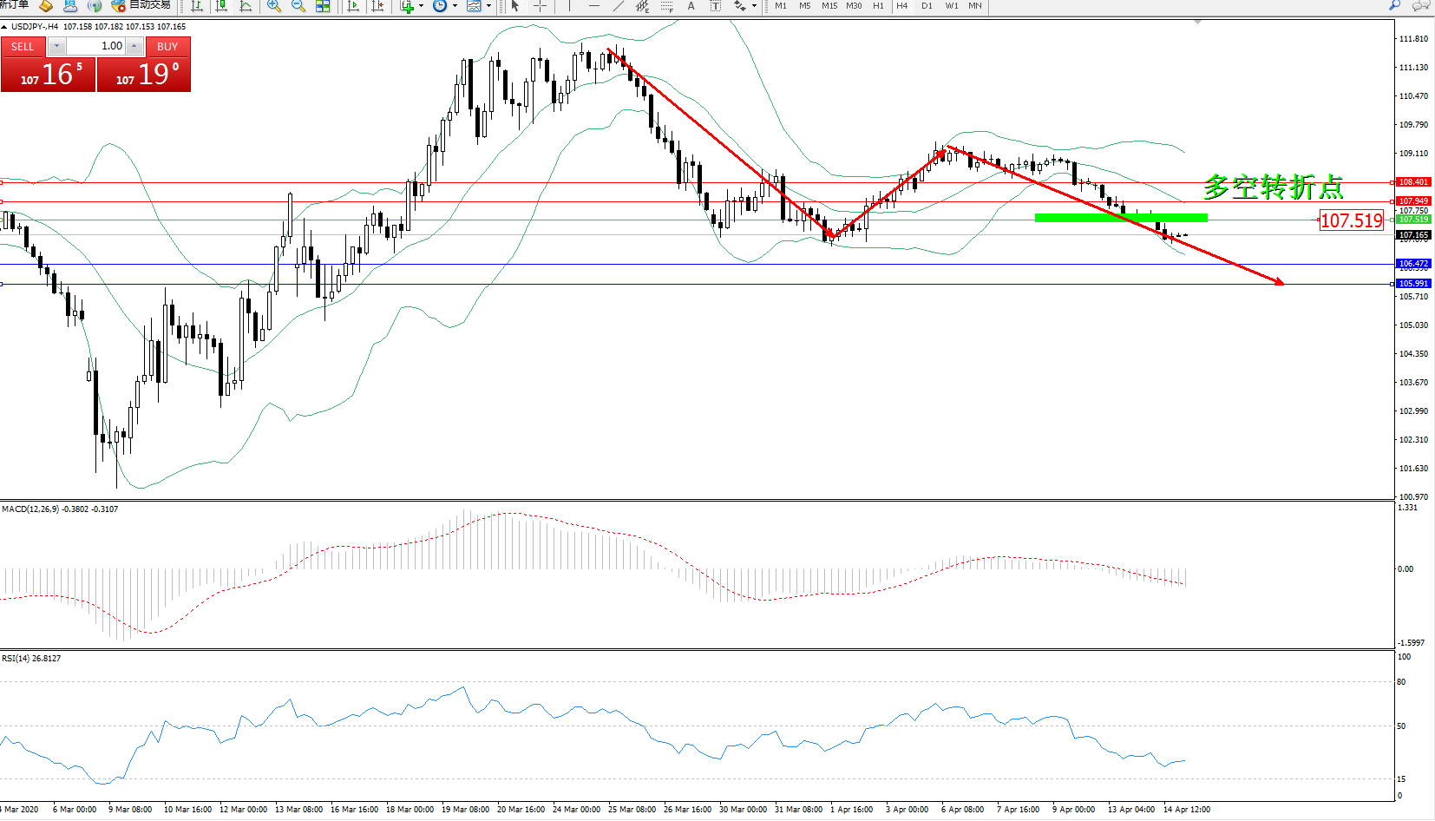Click the lot volume input field
This screenshot has height=821, width=1435.
tap(96, 46)
